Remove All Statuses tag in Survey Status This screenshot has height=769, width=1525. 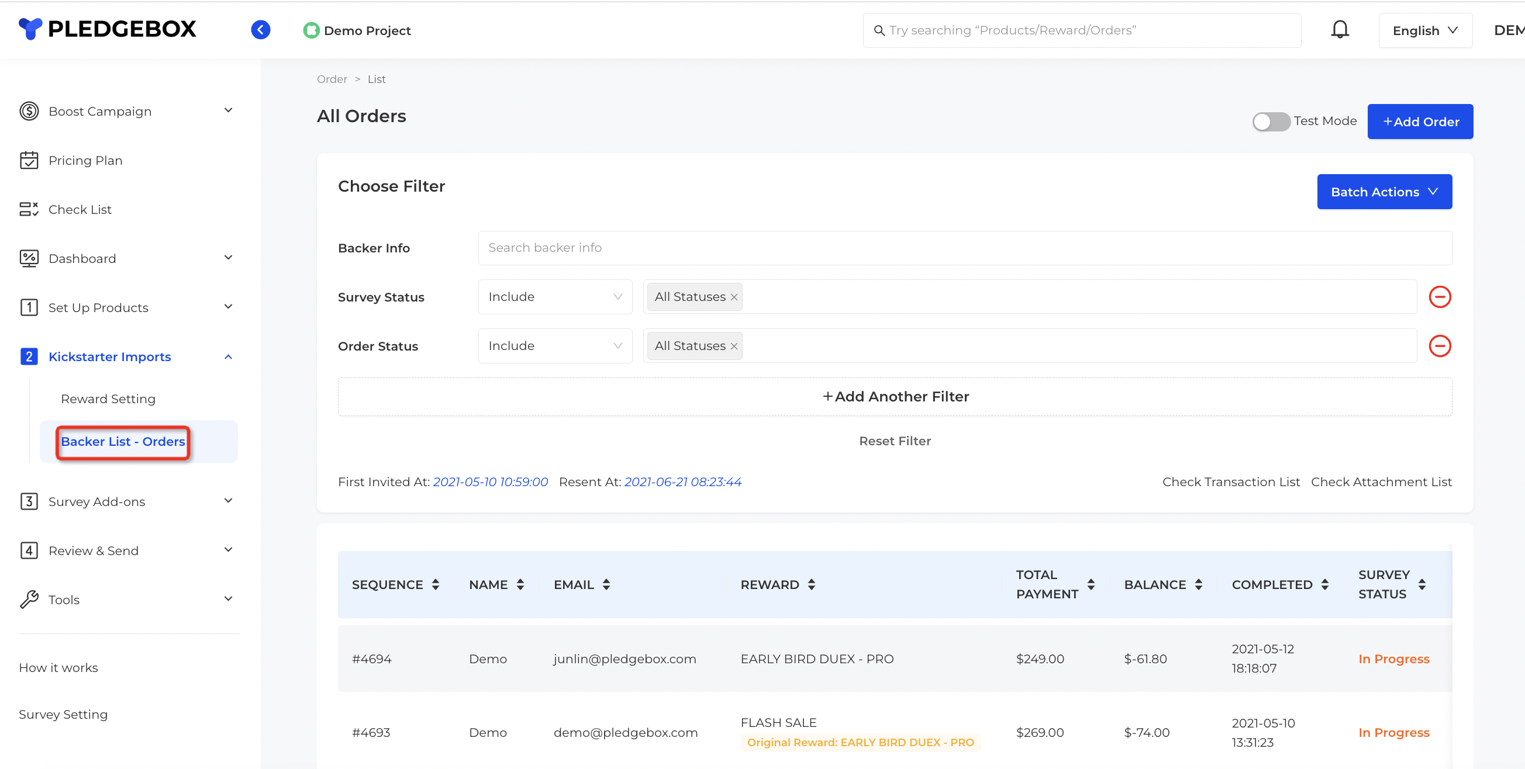[x=733, y=297]
